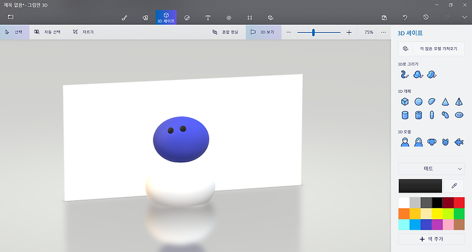Click 더 많은 모델 가져오기 button
The width and height of the screenshot is (472, 252).
pos(431,48)
